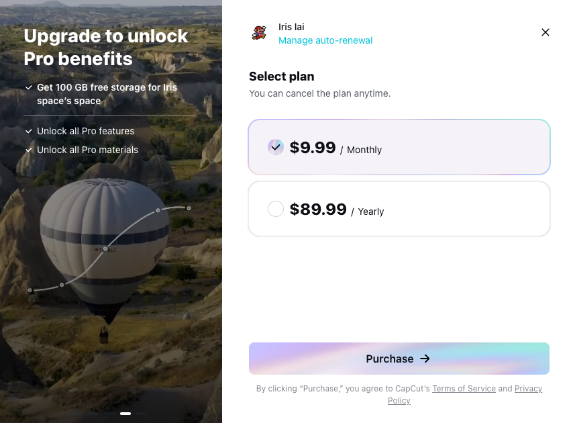Image resolution: width=569 pixels, height=423 pixels.
Task: Click the Mario avatar icon beside Iris lai
Action: (259, 33)
